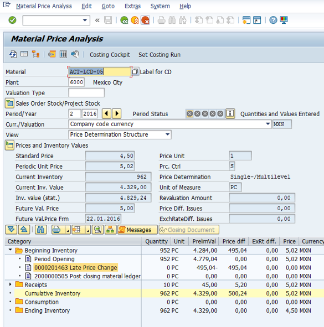Click the red Cancel icon

pyautogui.click(x=145, y=20)
